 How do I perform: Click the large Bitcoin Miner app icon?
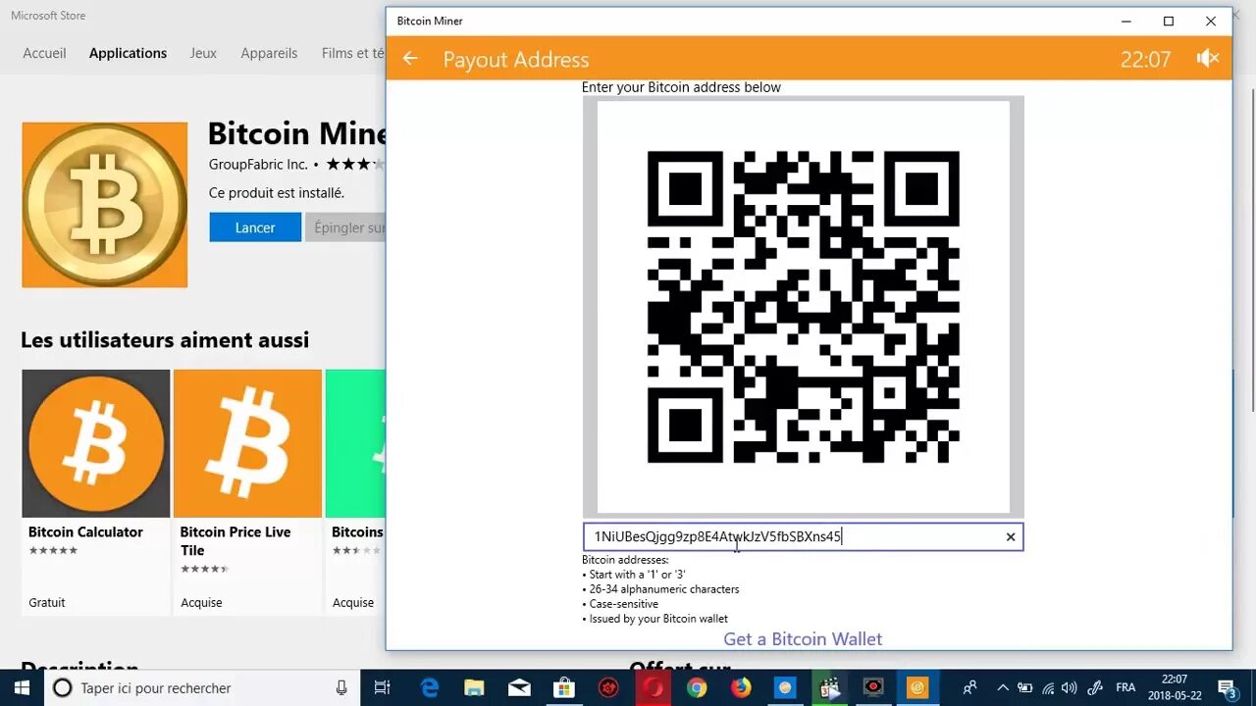[104, 205]
